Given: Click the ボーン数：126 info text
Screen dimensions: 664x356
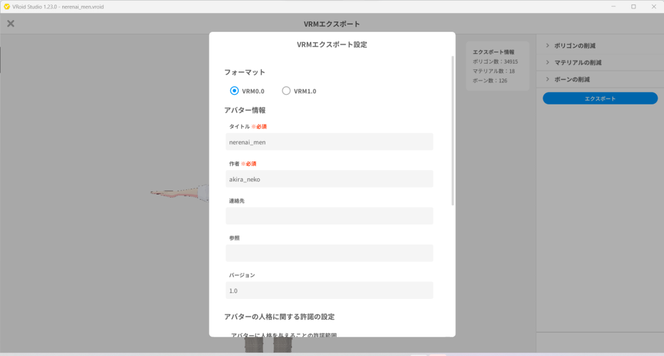Looking at the screenshot, I should click(490, 81).
